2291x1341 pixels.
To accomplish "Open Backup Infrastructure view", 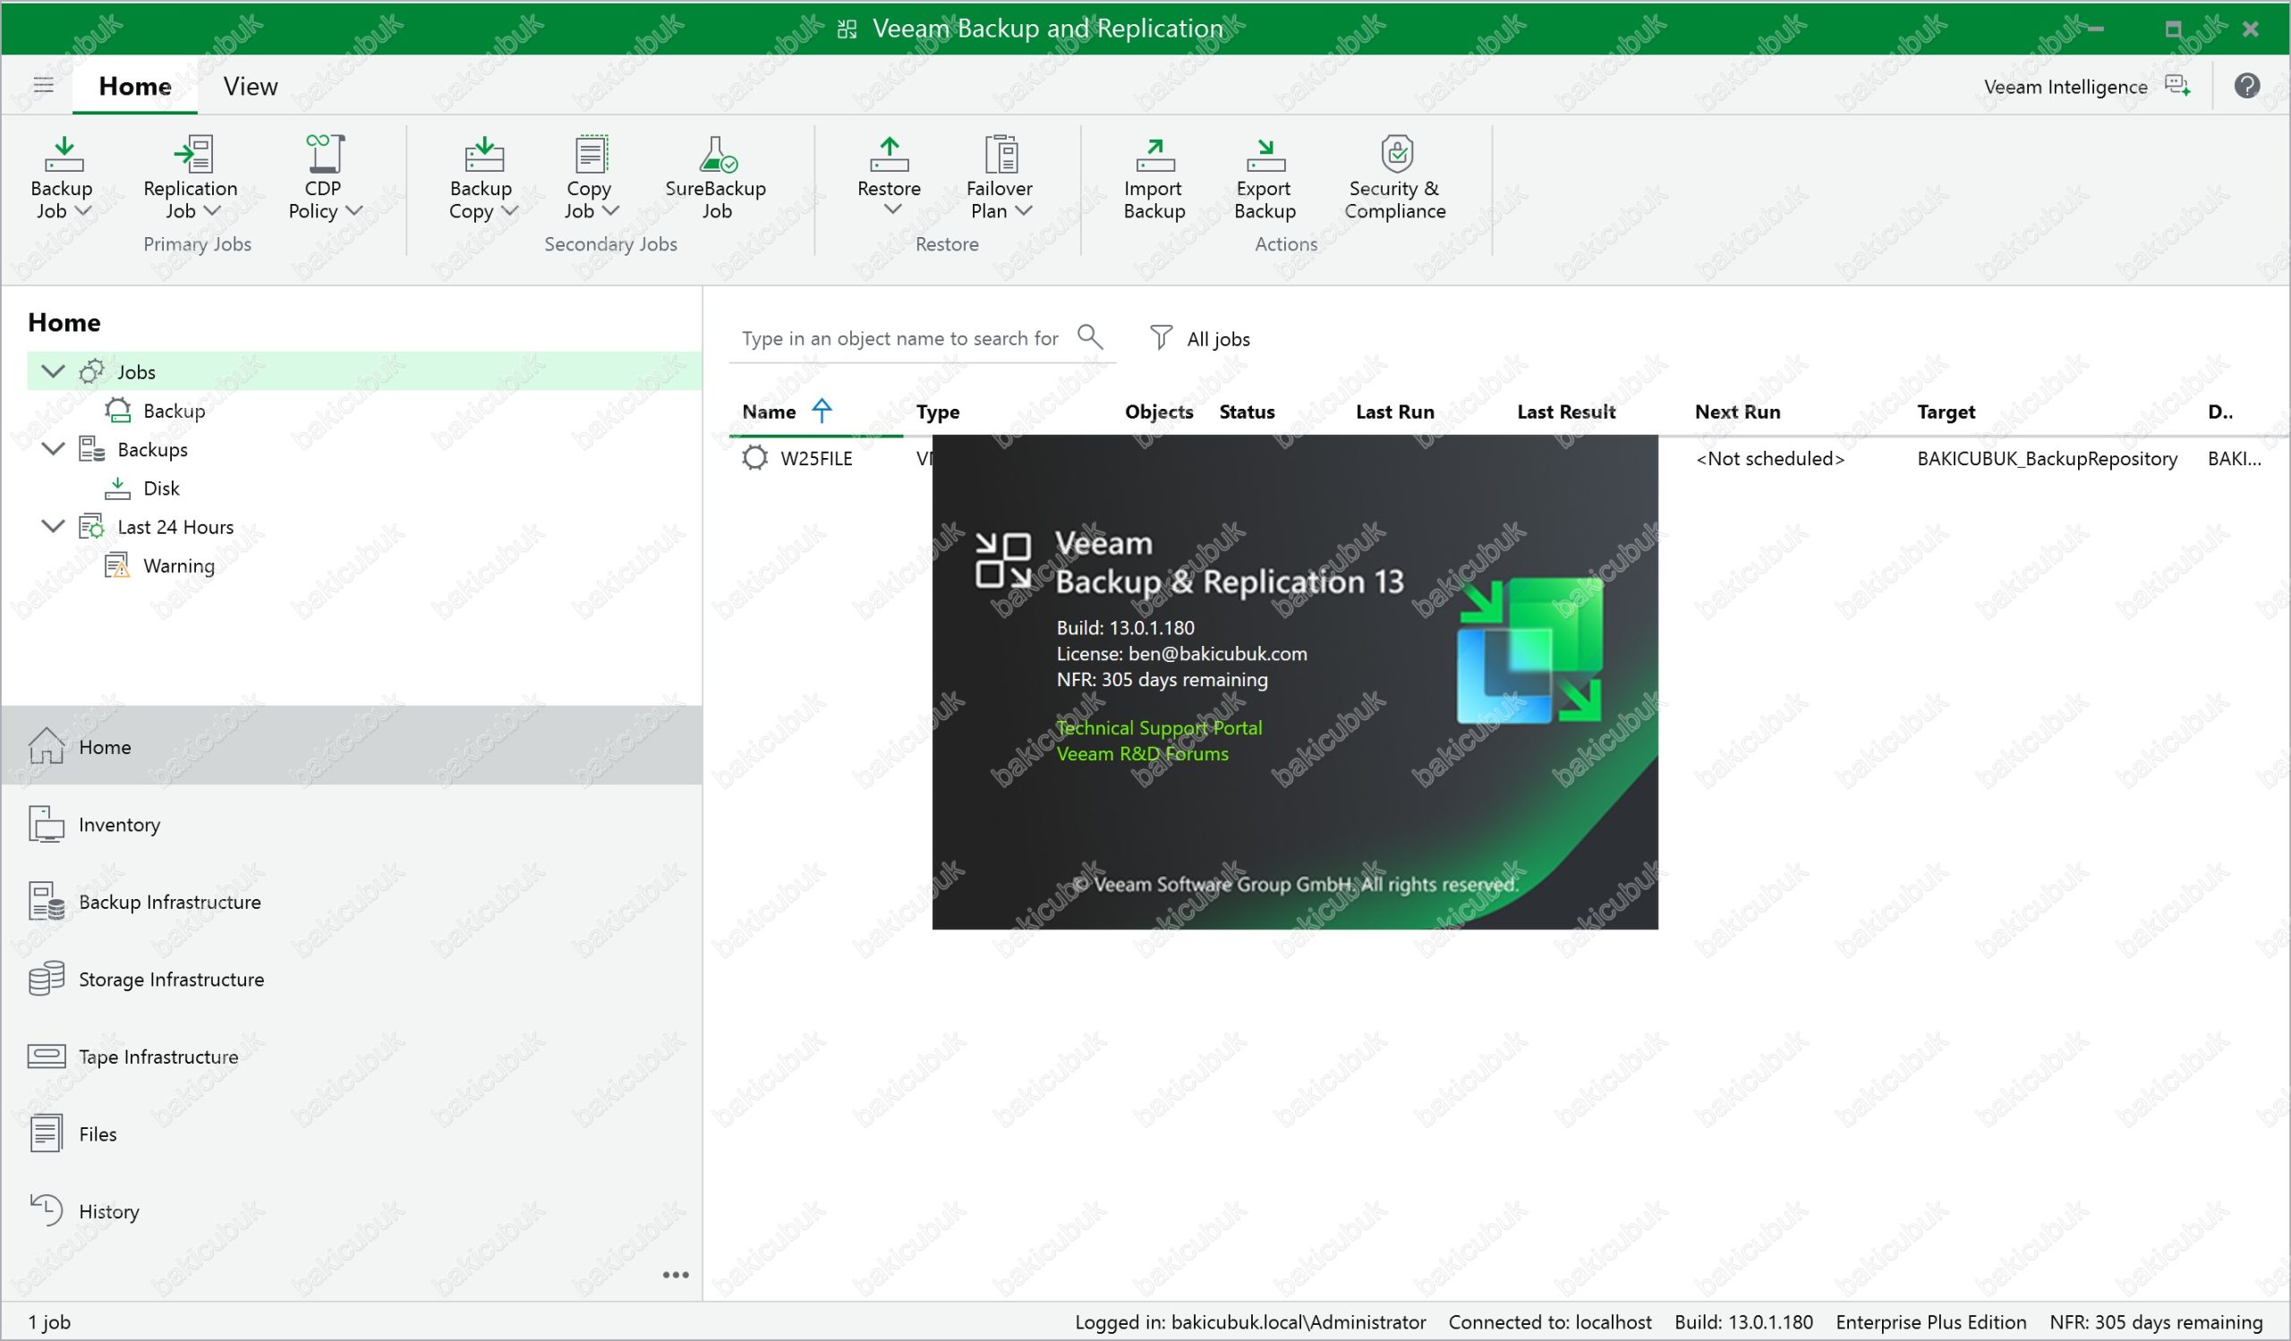I will [x=169, y=901].
